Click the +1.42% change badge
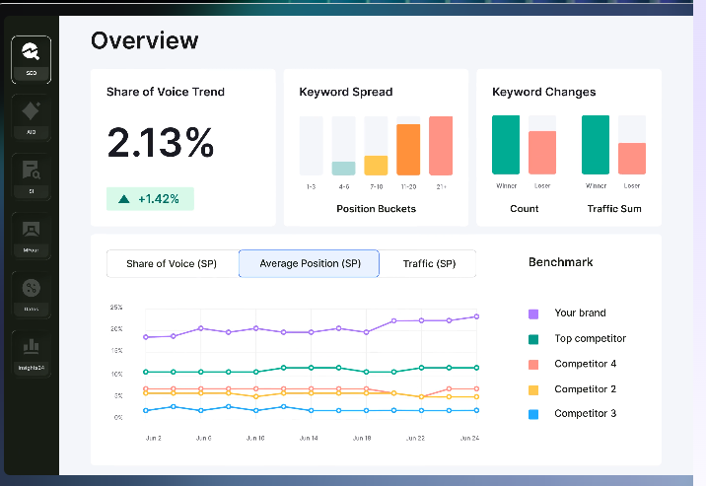Viewport: 706px width, 486px height. point(150,199)
